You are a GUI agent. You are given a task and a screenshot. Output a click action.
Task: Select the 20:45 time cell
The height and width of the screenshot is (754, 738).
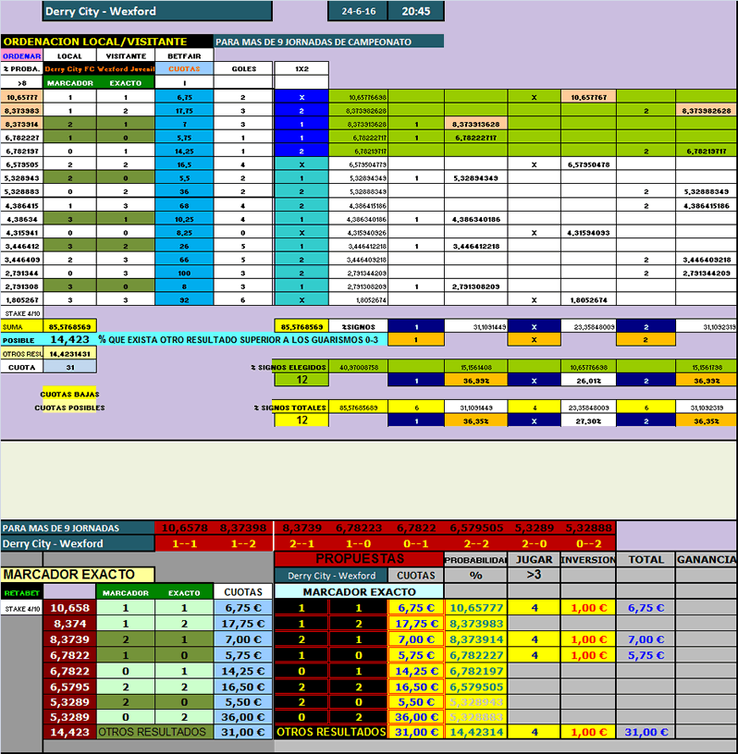pos(416,11)
